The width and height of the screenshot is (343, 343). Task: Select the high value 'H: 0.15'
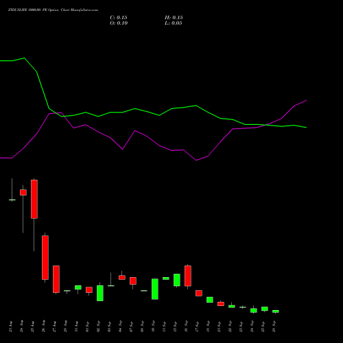tap(174, 18)
